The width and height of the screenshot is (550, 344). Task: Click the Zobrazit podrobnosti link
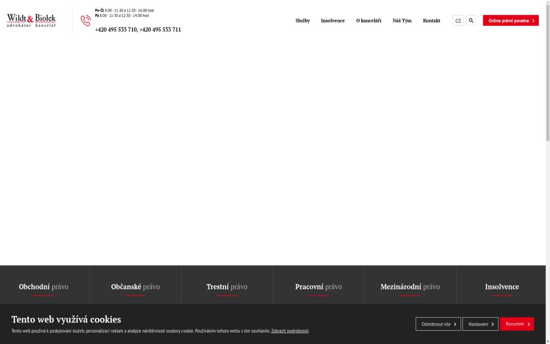pyautogui.click(x=290, y=331)
